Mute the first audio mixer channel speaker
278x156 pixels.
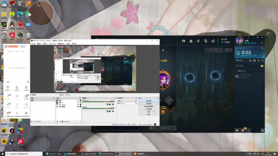point(110,105)
